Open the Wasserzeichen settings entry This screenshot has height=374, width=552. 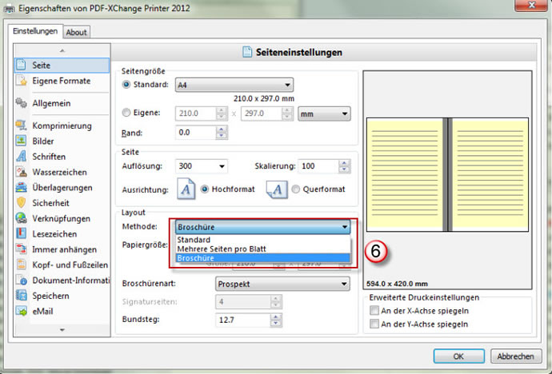tap(62, 172)
